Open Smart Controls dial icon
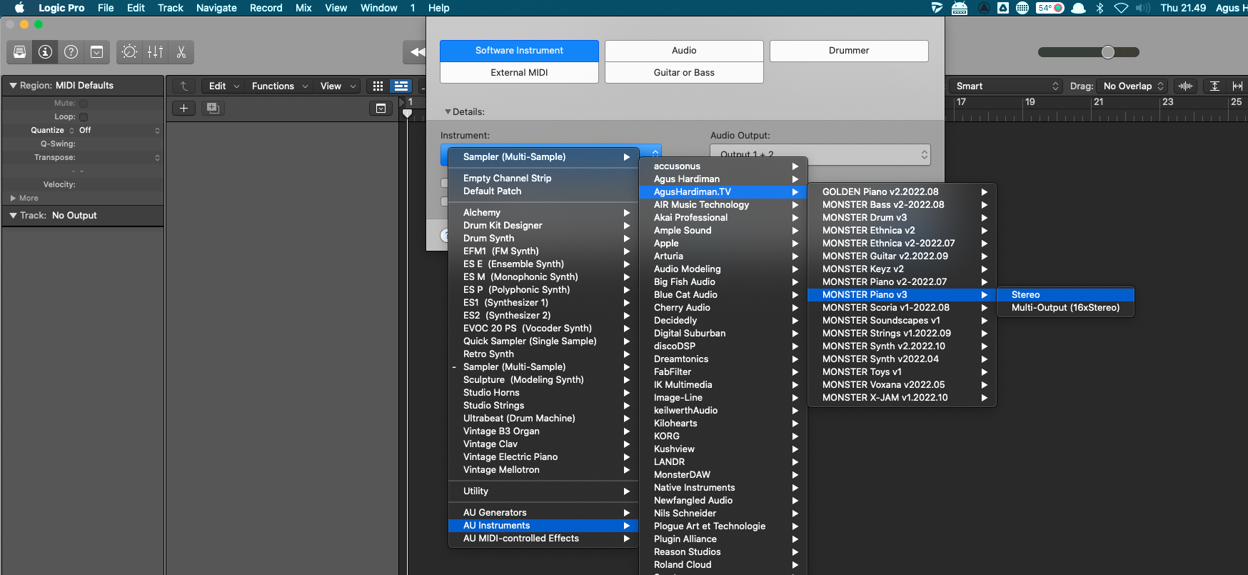Viewport: 1248px width, 575px height. tap(130, 52)
